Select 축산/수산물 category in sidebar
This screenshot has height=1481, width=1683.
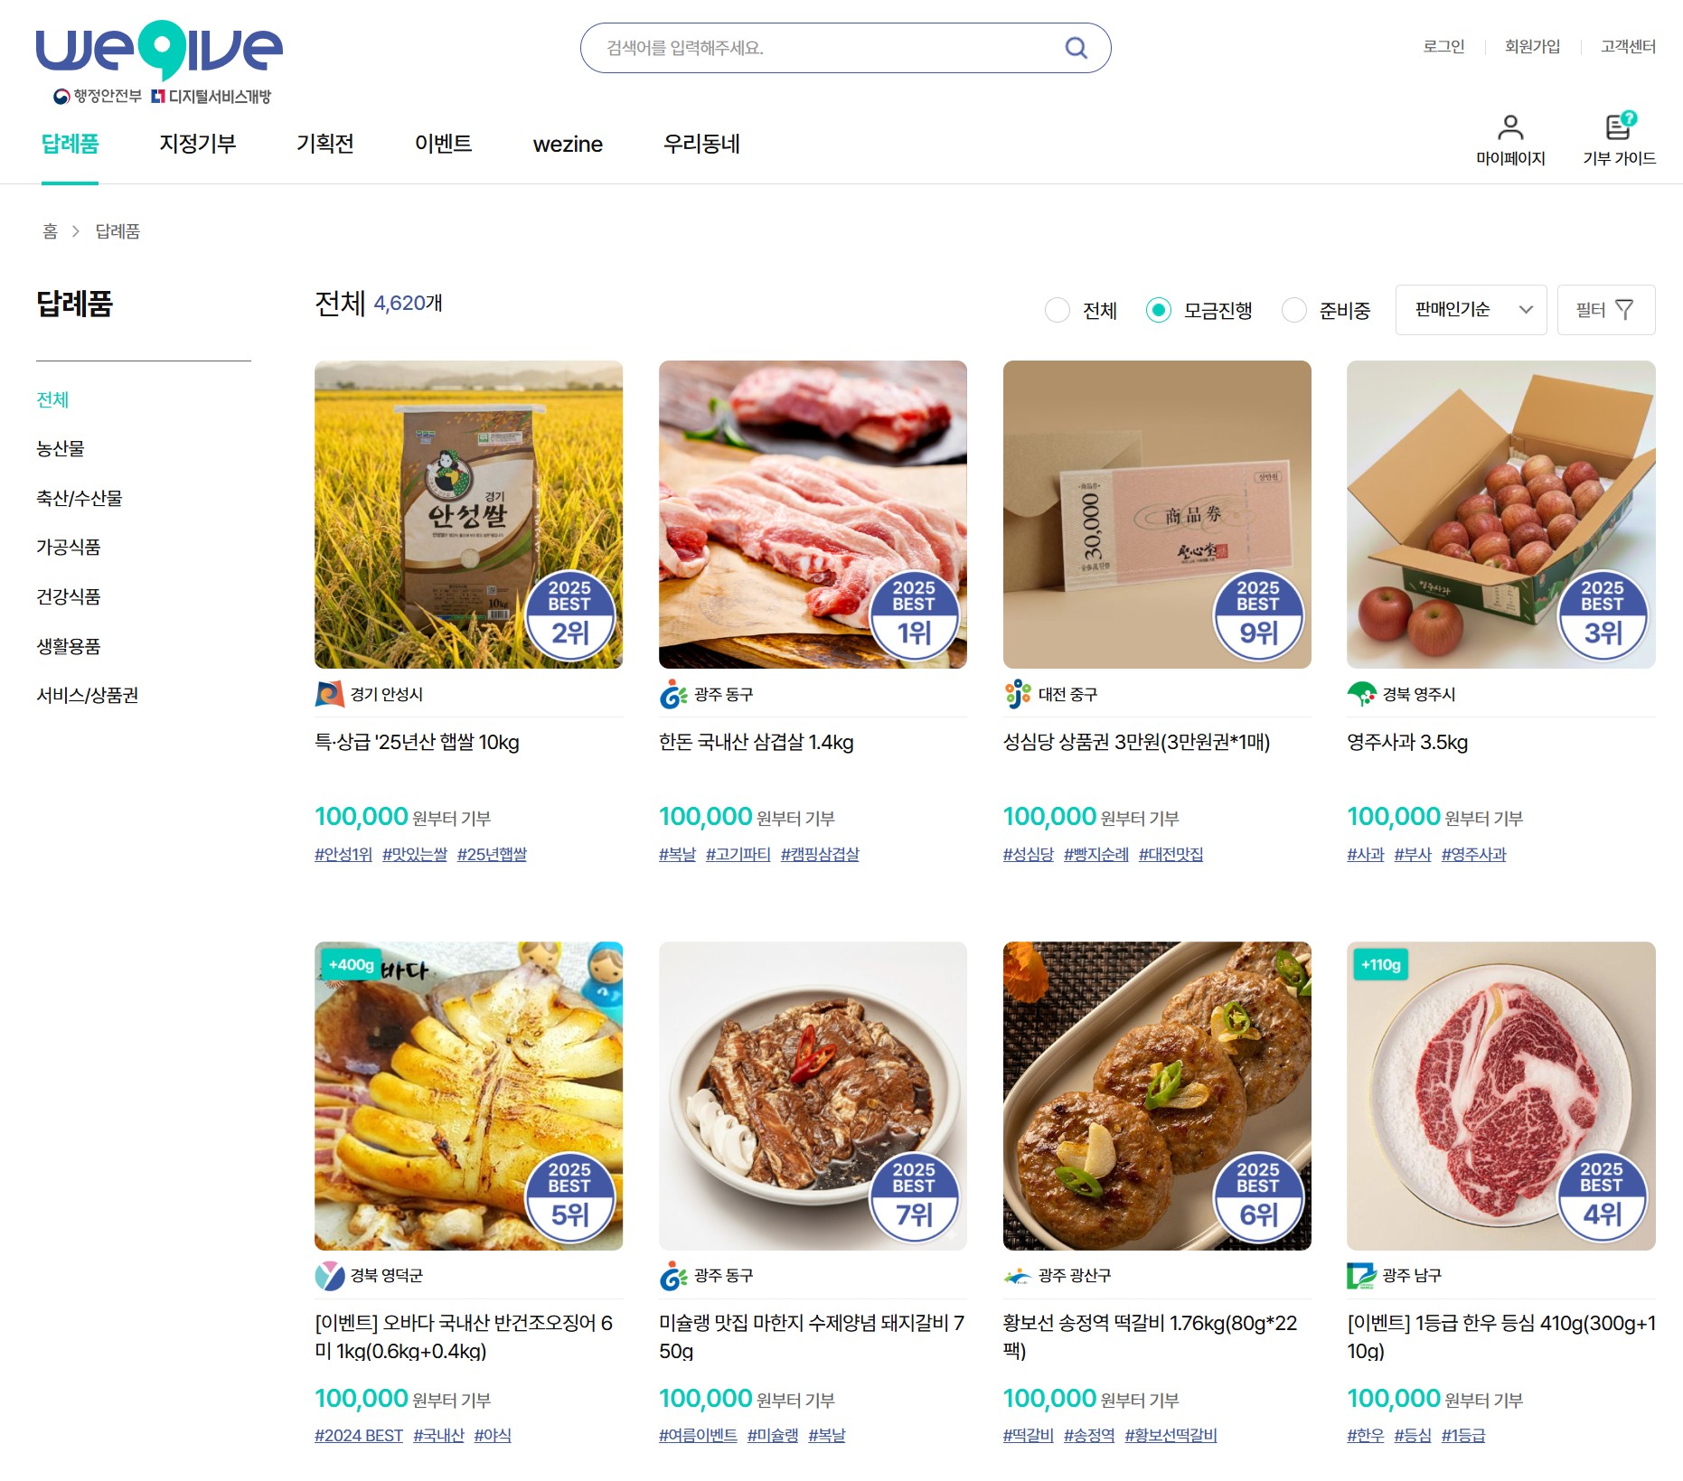[x=79, y=498]
